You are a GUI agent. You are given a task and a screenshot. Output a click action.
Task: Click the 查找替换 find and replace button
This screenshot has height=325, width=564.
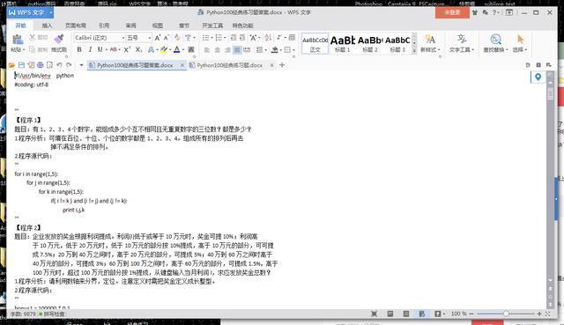(x=495, y=43)
